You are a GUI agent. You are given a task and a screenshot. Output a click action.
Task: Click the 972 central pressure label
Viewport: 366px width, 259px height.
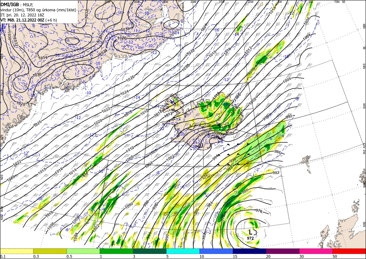pos(250,238)
